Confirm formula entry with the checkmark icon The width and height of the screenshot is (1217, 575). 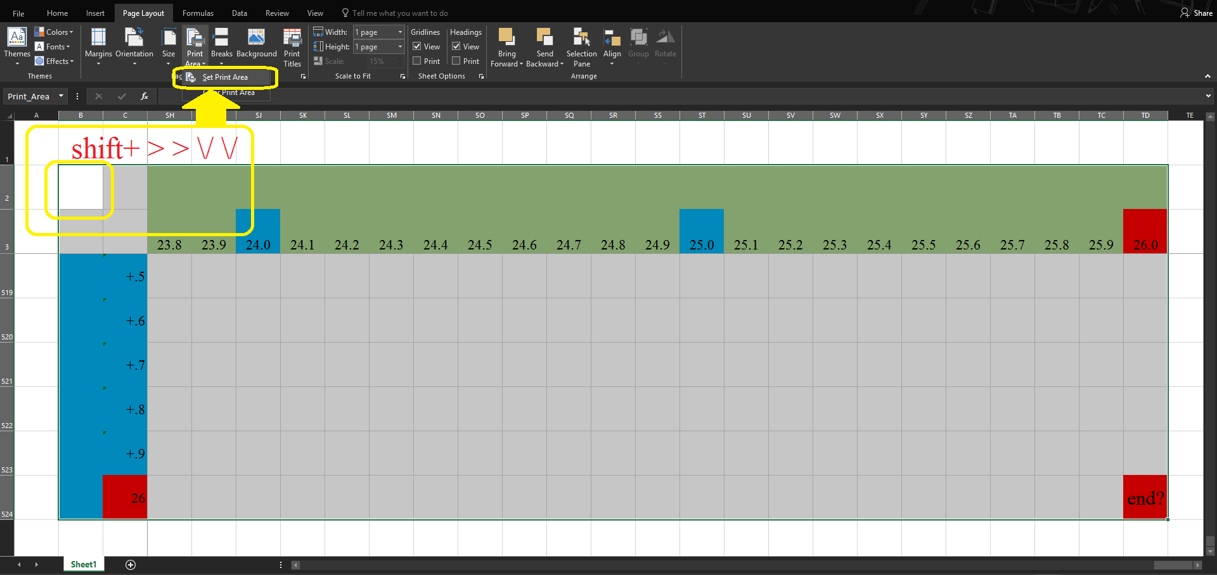(122, 96)
